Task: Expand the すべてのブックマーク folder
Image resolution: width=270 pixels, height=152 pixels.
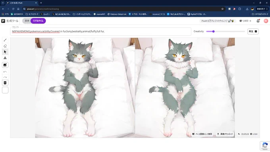Action: click(x=260, y=14)
